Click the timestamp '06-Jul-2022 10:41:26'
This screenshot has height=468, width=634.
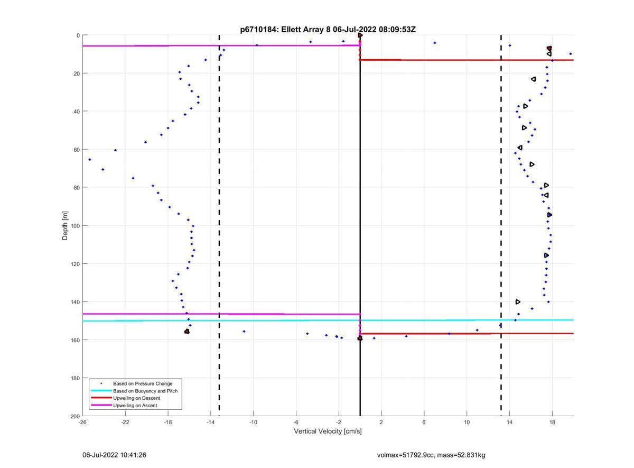(x=114, y=455)
